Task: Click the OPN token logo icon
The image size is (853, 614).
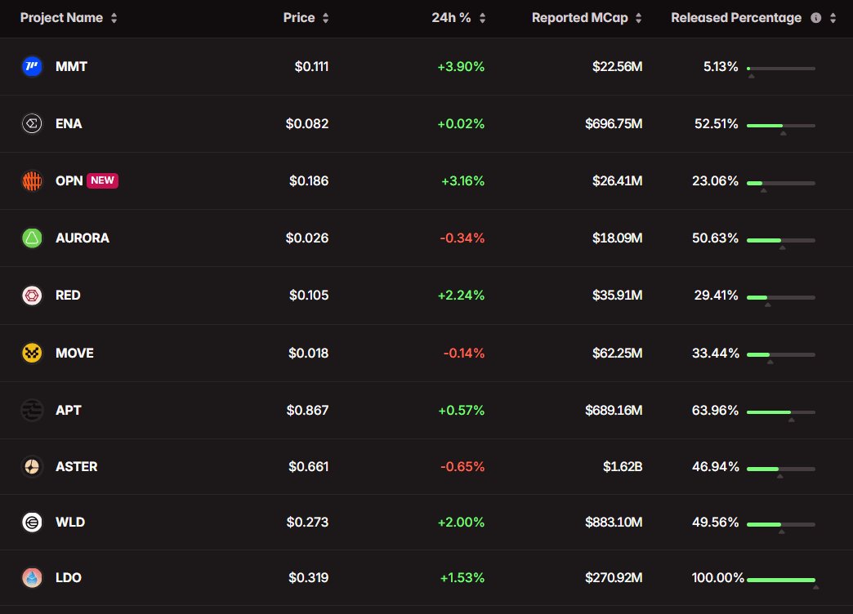Action: [x=31, y=181]
